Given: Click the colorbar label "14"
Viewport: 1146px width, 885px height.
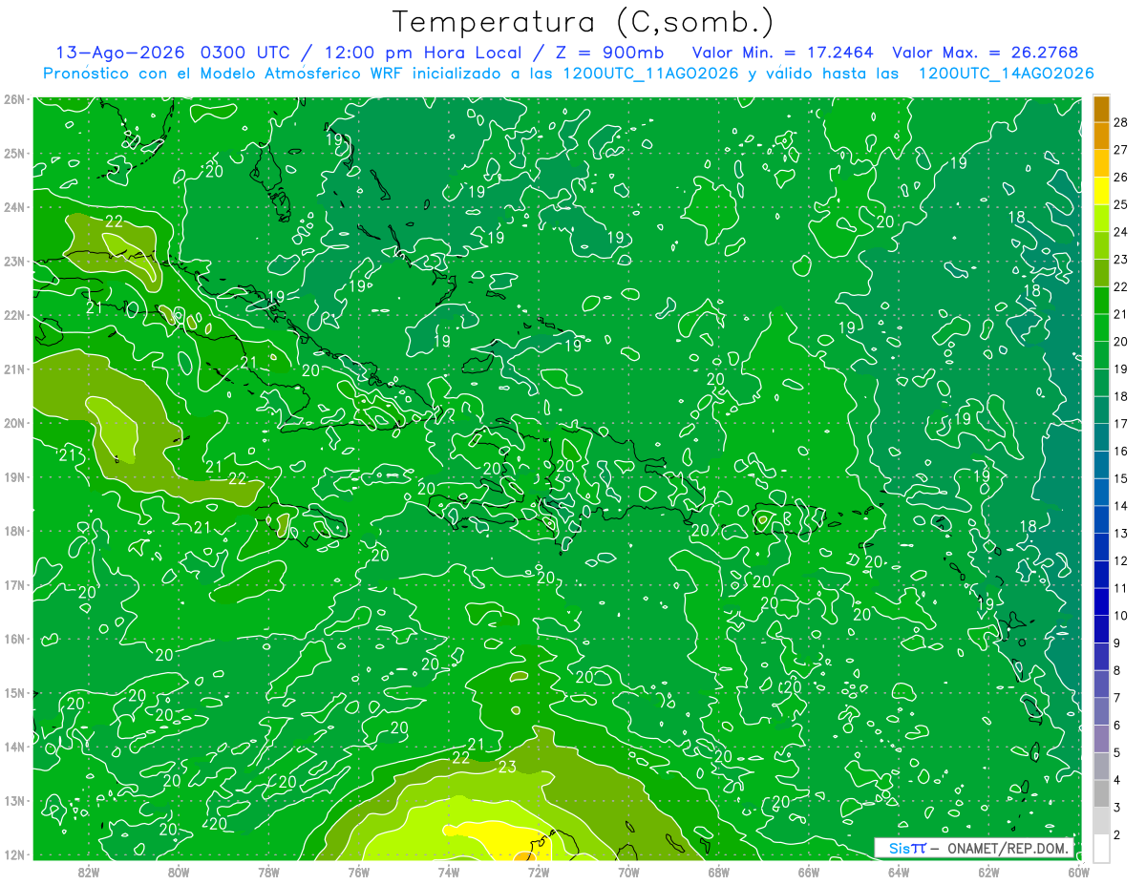Looking at the screenshot, I should pos(1121,506).
